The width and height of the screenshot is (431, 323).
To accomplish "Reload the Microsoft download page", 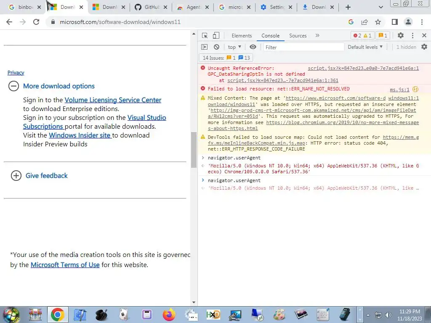I will point(36,22).
